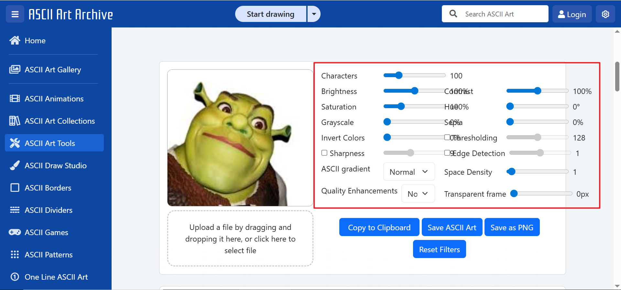This screenshot has height=290, width=621.
Task: Click the Transparent frame slider
Action: tap(541, 193)
